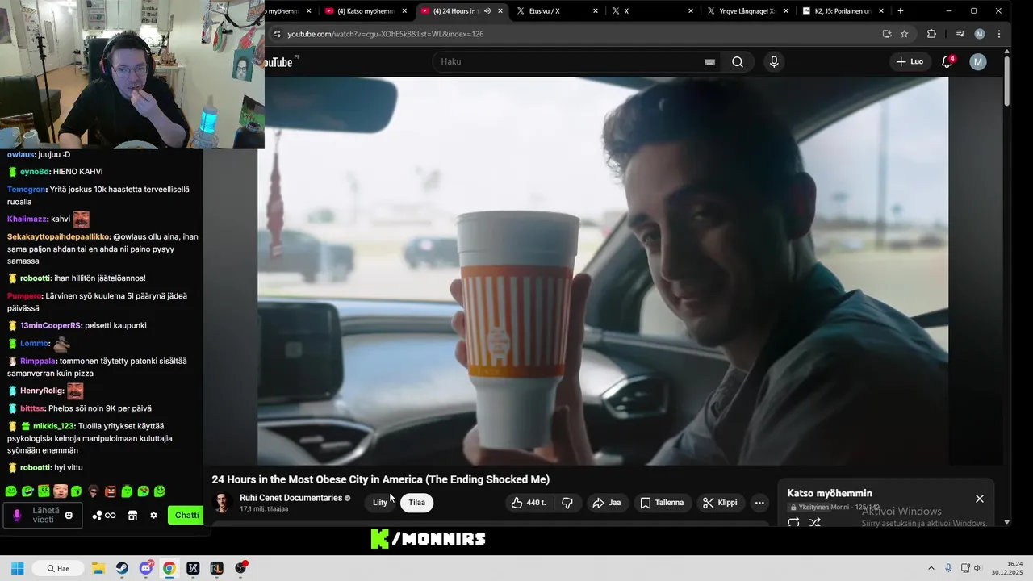1033x581 pixels.
Task: Open OBS Studio from the taskbar
Action: (240, 568)
